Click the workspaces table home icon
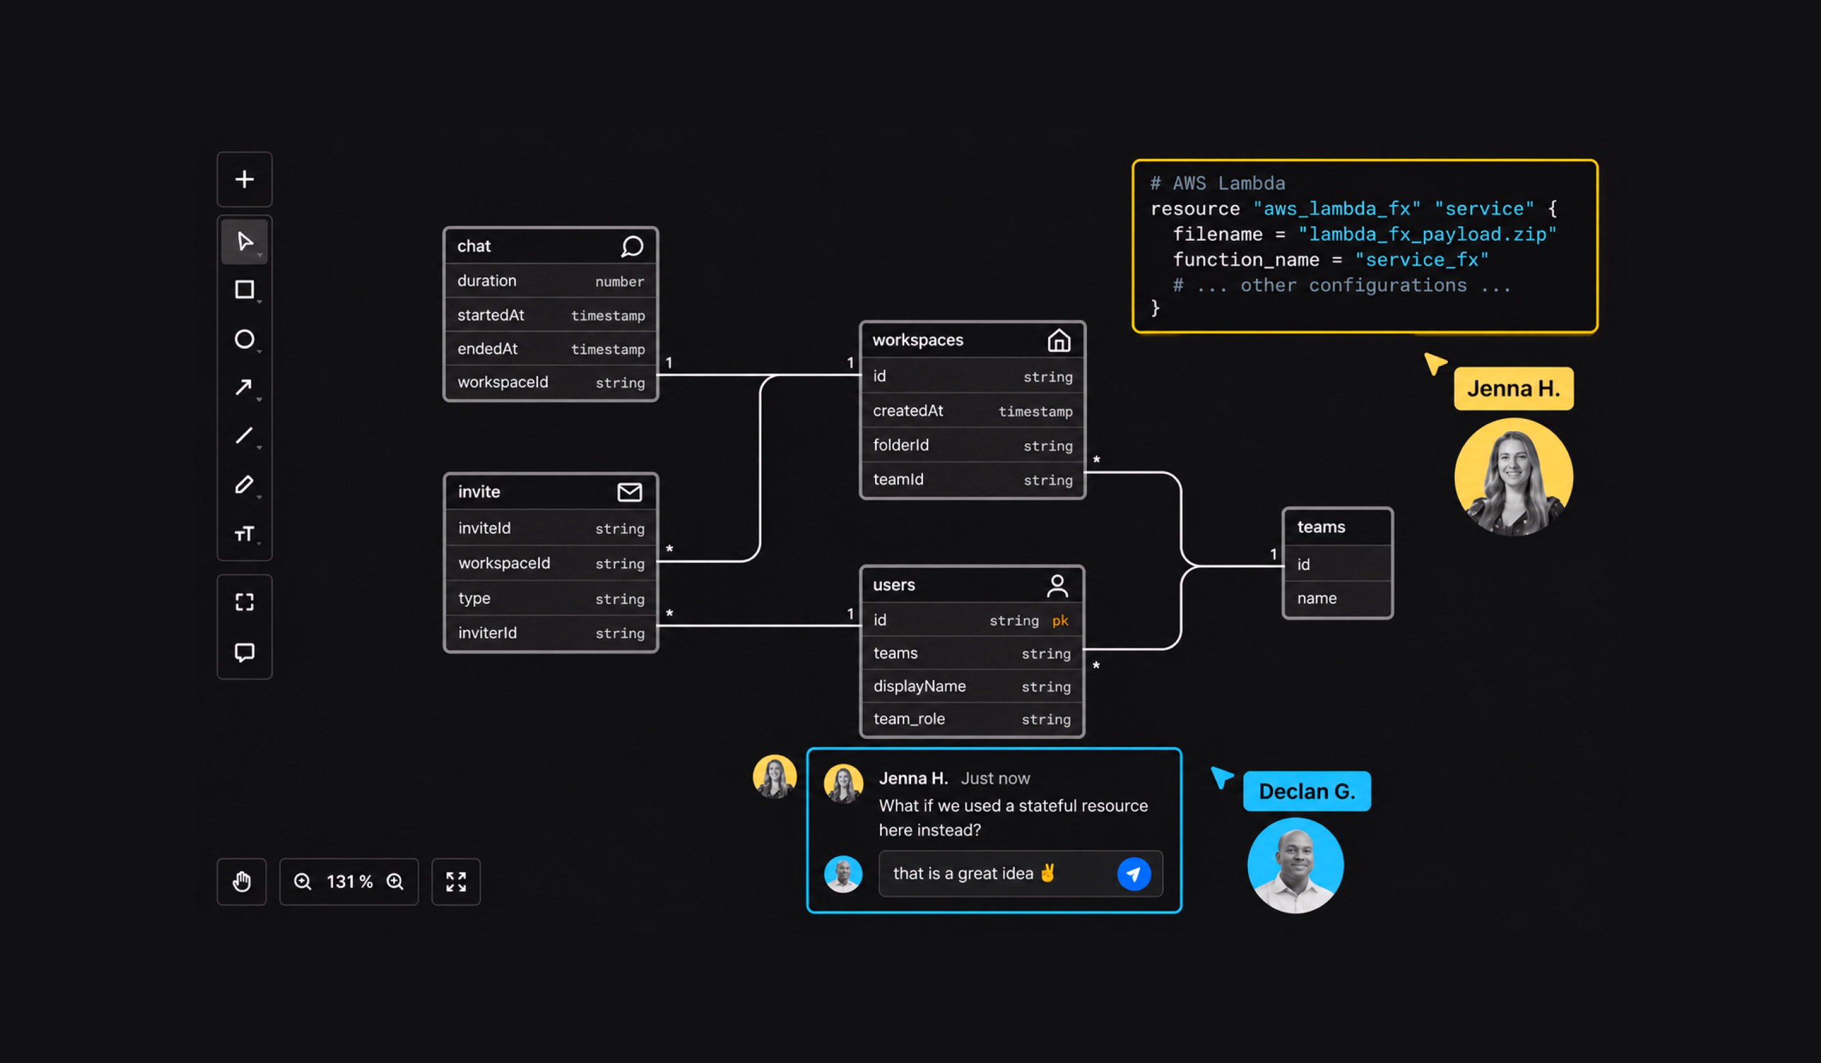The width and height of the screenshot is (1821, 1063). tap(1058, 340)
